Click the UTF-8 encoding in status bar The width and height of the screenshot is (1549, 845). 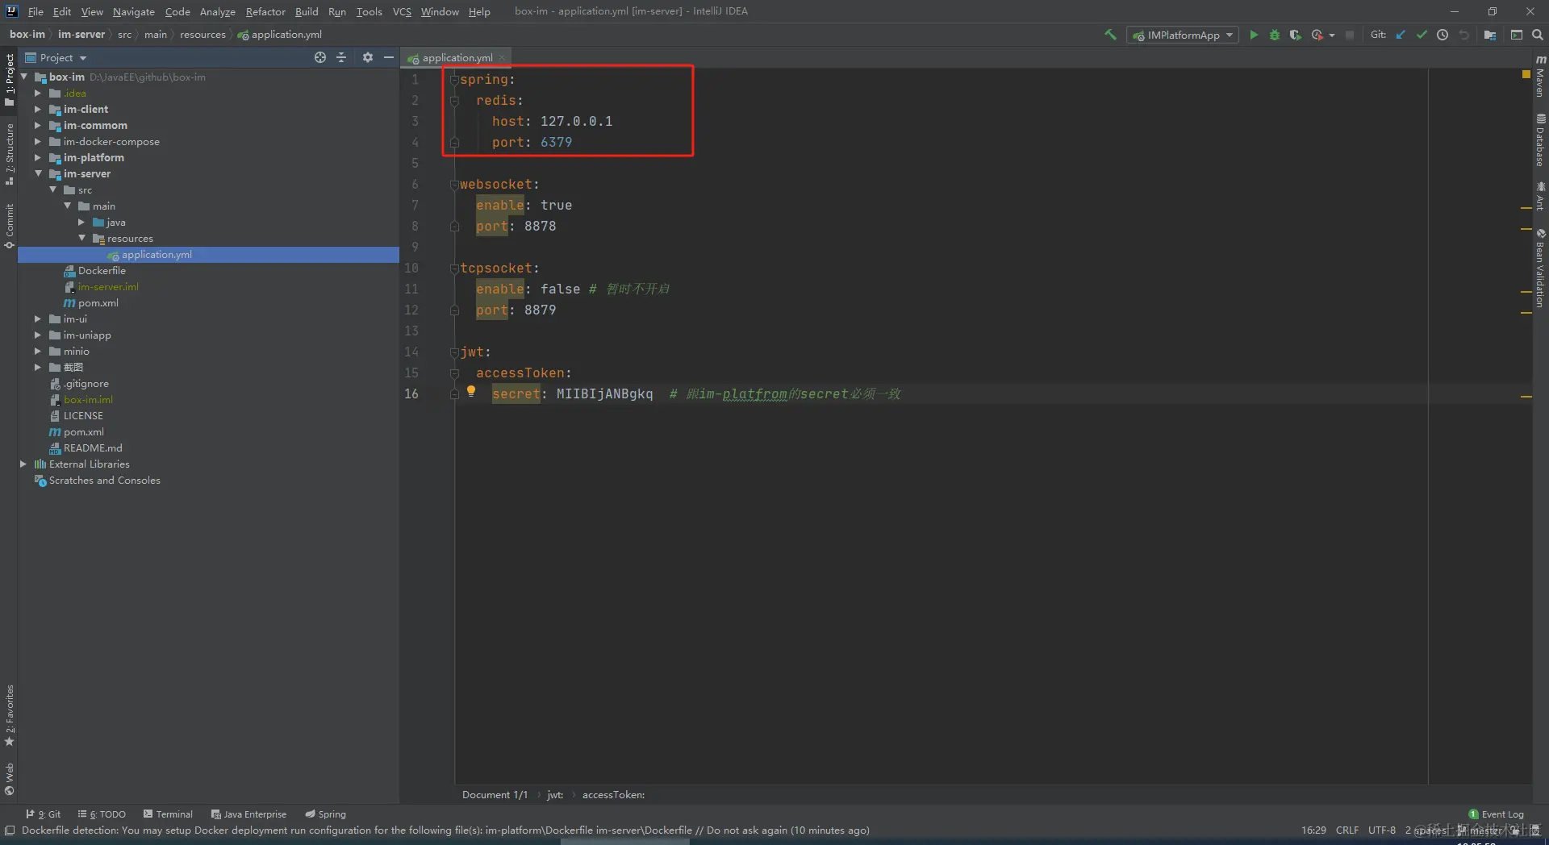(x=1381, y=830)
